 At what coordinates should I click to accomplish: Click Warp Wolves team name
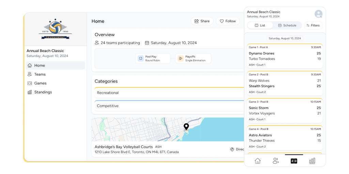coord(259,81)
